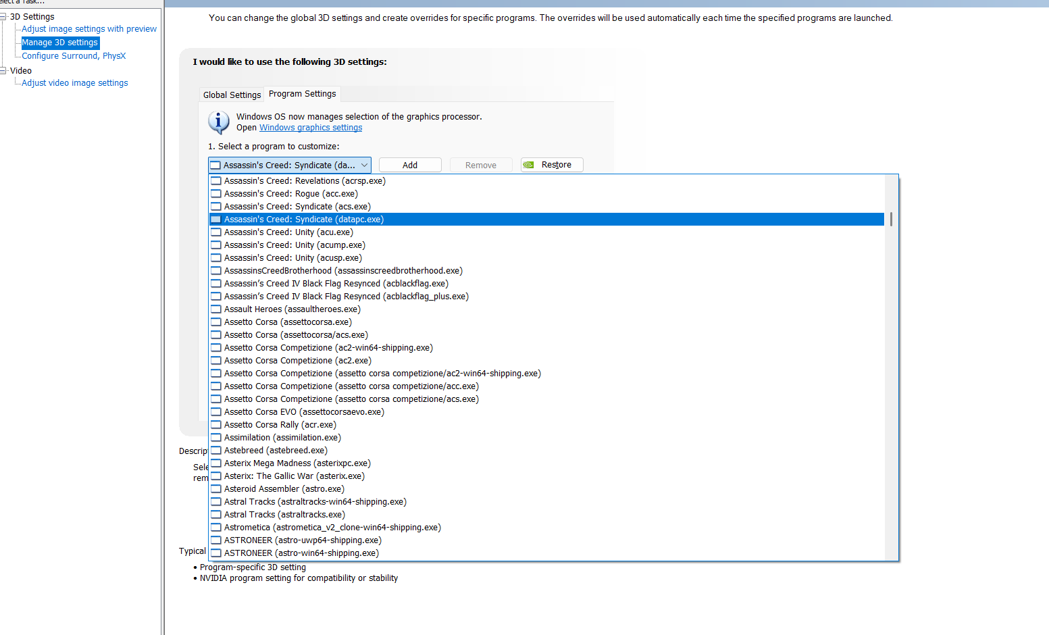Switch to the Global Settings tab
This screenshot has width=1049, height=635.
232,95
